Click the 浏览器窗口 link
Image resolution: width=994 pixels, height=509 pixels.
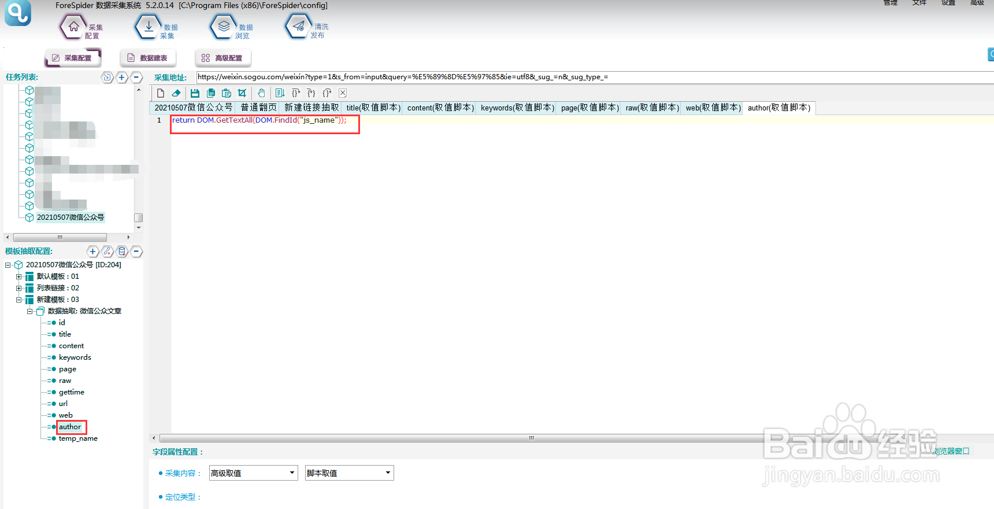(951, 451)
